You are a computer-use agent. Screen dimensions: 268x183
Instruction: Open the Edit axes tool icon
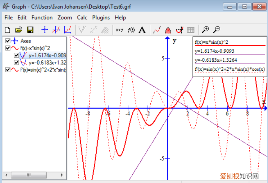click(x=45, y=30)
